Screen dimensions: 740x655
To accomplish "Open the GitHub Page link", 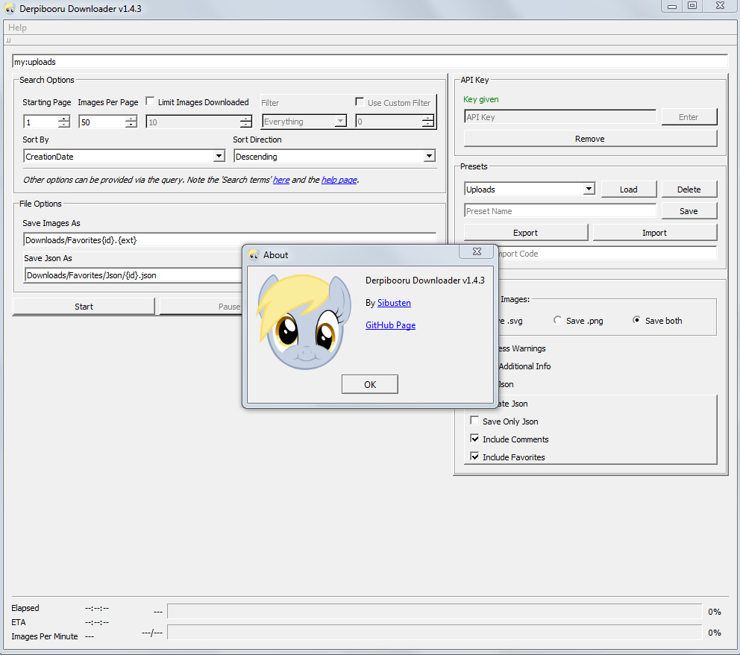I will coord(390,325).
